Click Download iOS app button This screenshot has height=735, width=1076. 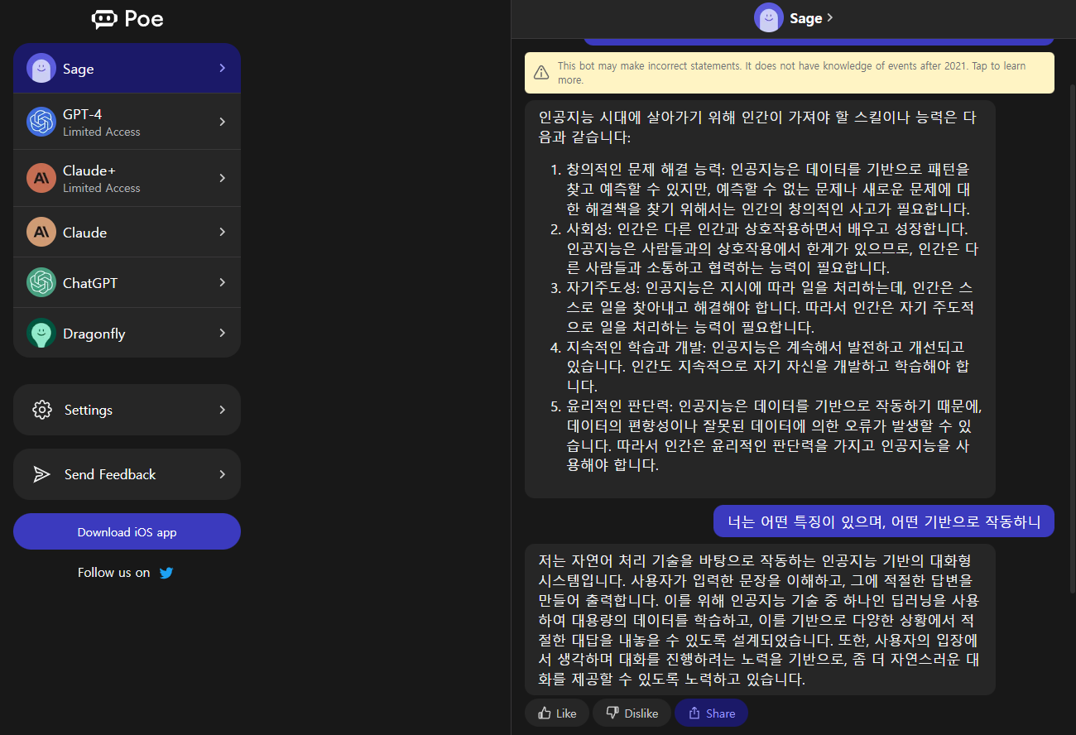tap(127, 531)
